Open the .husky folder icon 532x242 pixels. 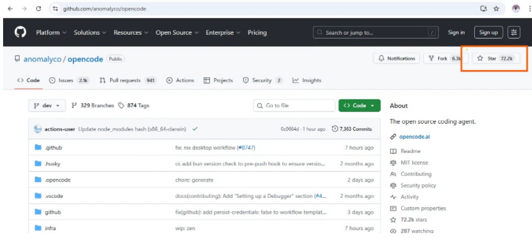38,164
